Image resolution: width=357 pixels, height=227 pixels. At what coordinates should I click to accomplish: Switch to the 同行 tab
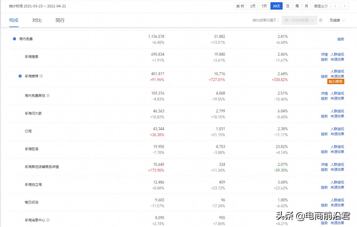[x=60, y=20]
